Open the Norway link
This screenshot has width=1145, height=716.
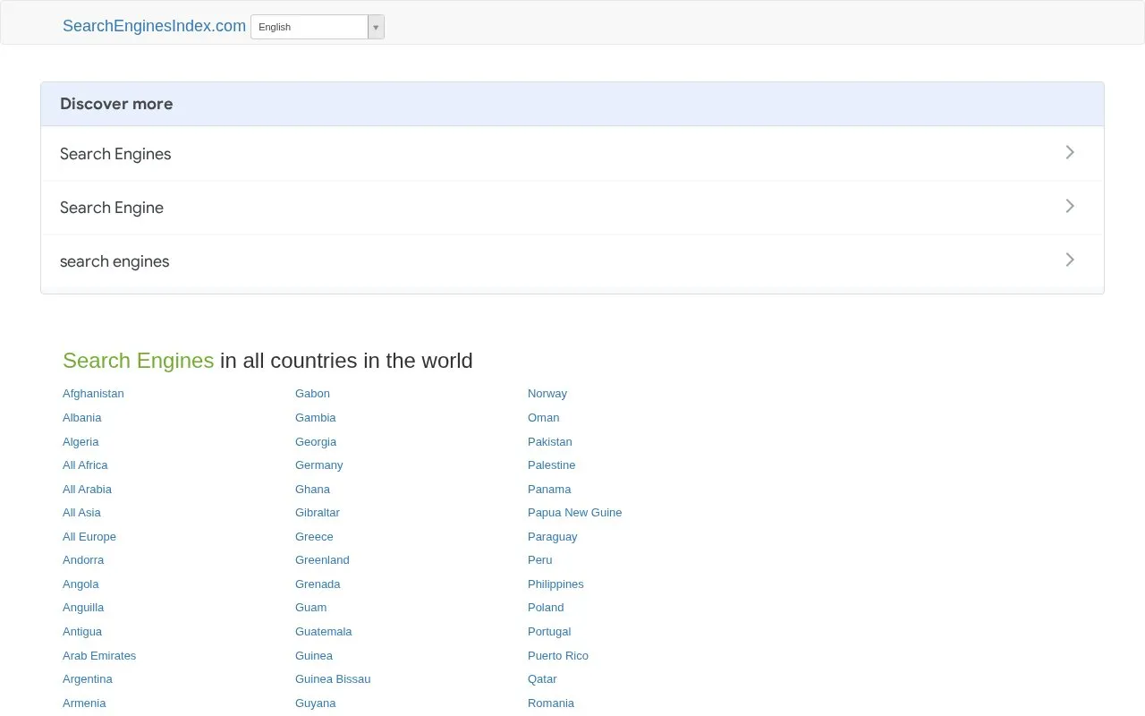[x=547, y=394]
